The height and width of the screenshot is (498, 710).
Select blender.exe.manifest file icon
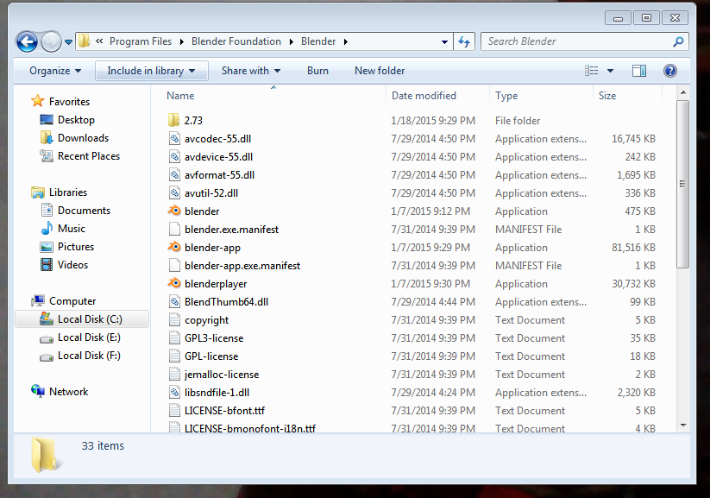pos(174,229)
